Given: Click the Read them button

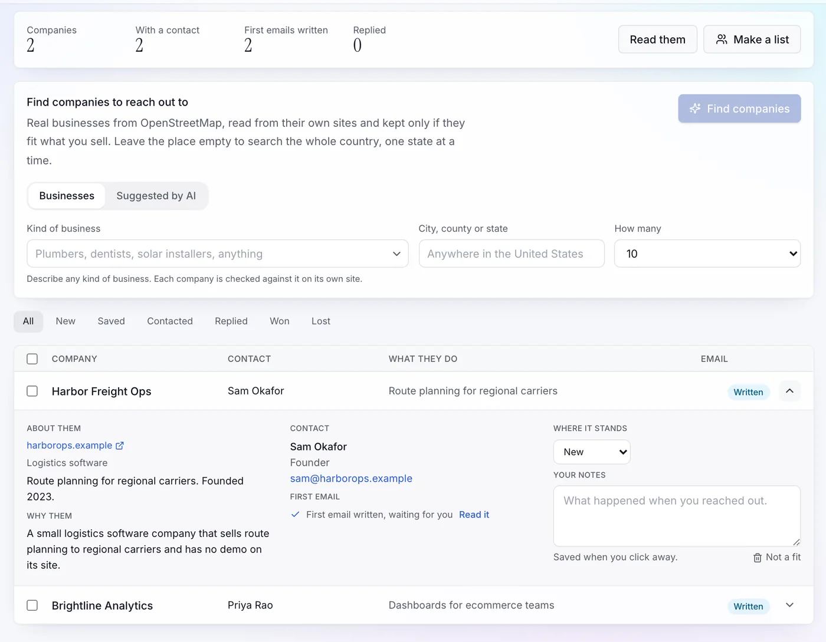Looking at the screenshot, I should (x=658, y=39).
